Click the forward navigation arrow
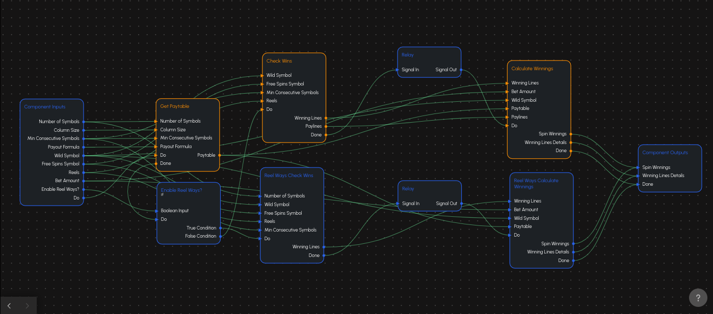 tap(27, 306)
